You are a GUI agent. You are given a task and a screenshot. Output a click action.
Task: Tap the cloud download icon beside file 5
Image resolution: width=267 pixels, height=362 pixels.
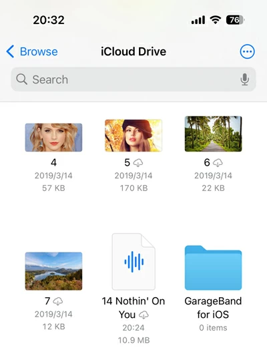[x=138, y=163]
